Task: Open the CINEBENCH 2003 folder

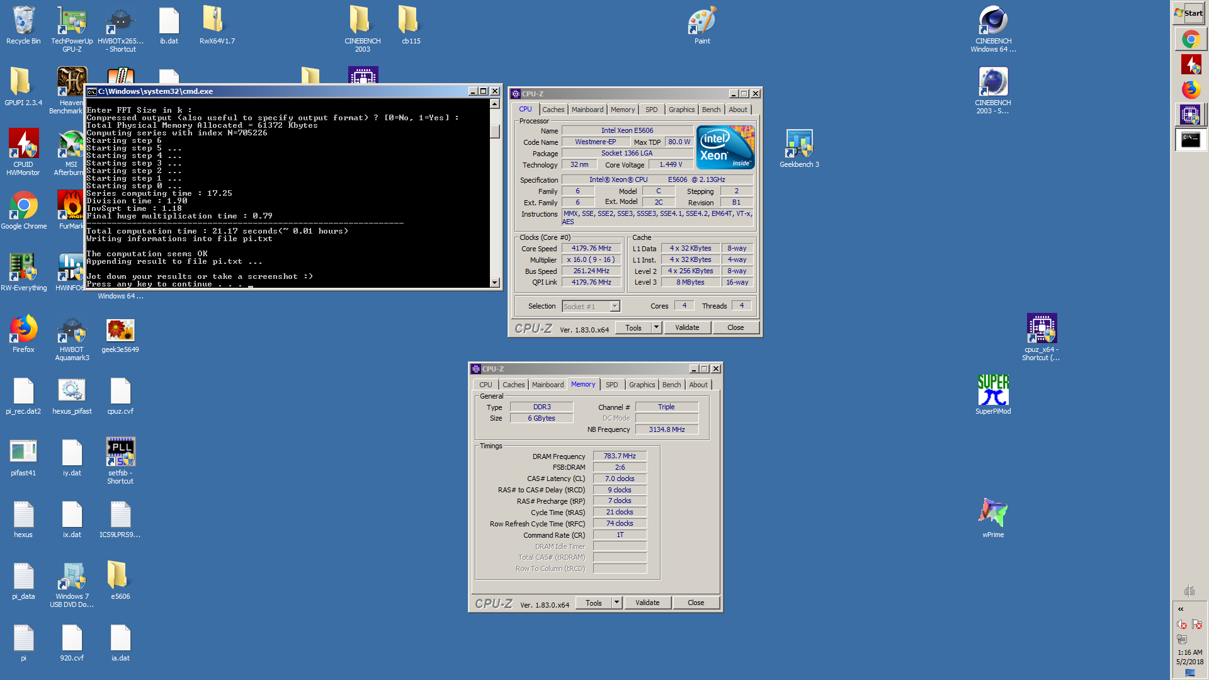Action: (x=362, y=28)
